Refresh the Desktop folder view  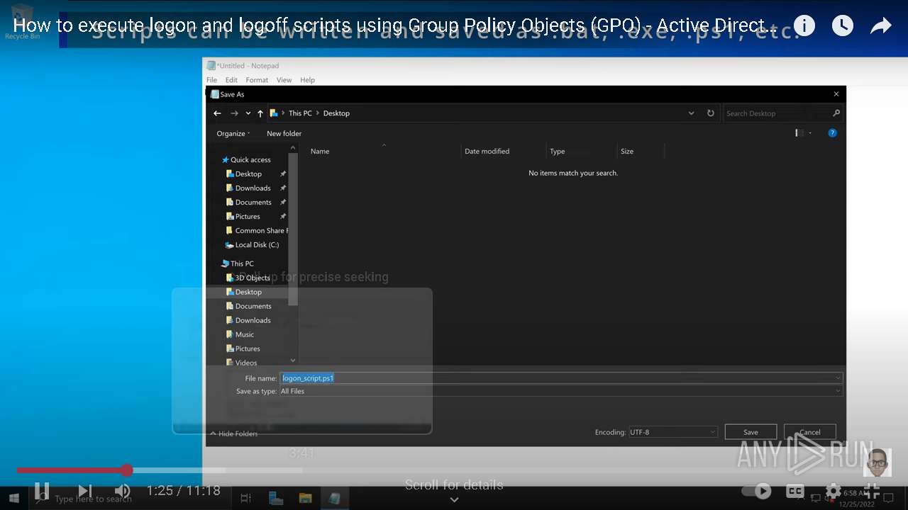tap(711, 113)
